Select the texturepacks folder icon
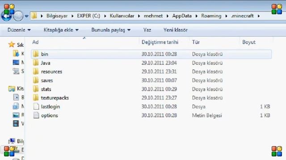286x160 pixels. (x=36, y=98)
